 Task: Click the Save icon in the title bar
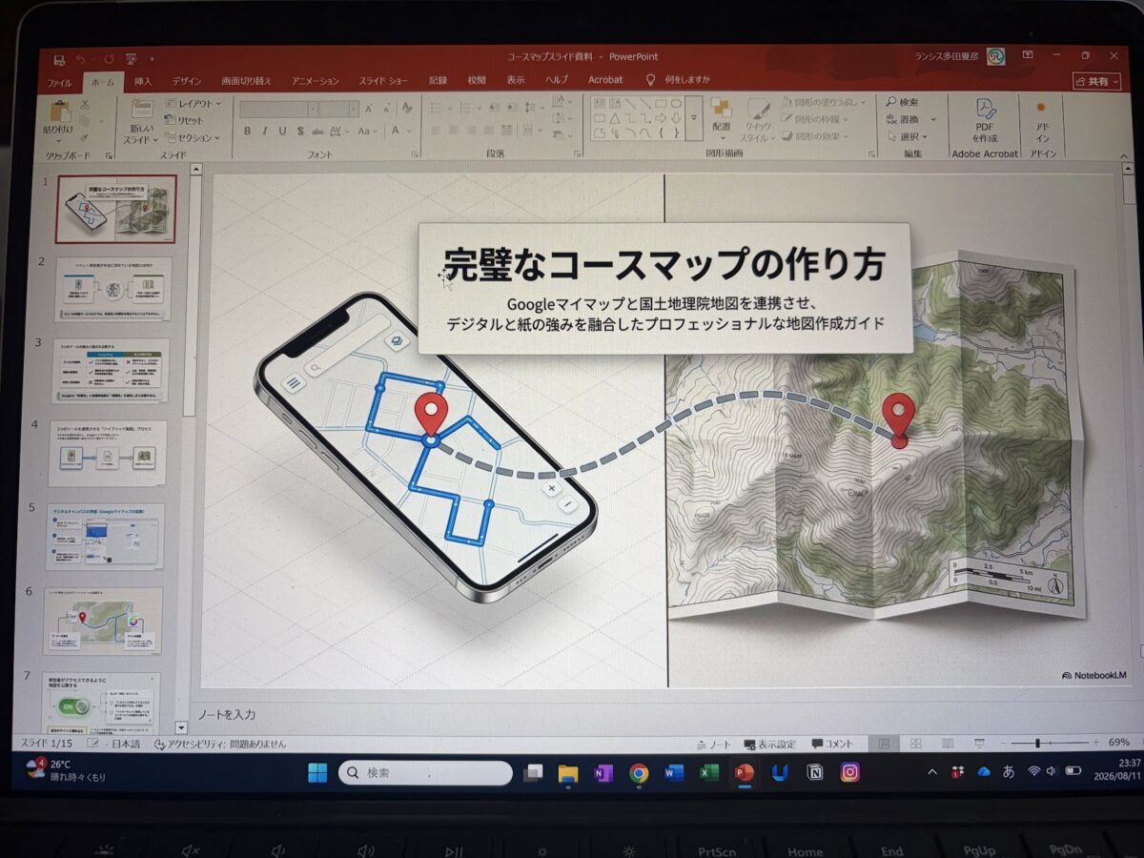(60, 59)
